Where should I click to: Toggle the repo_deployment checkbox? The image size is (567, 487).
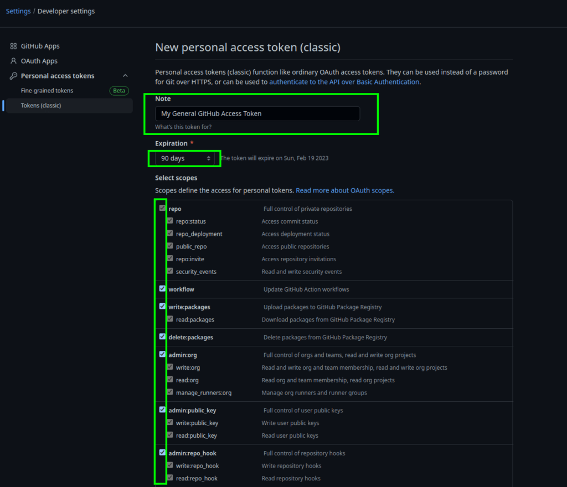tap(170, 234)
